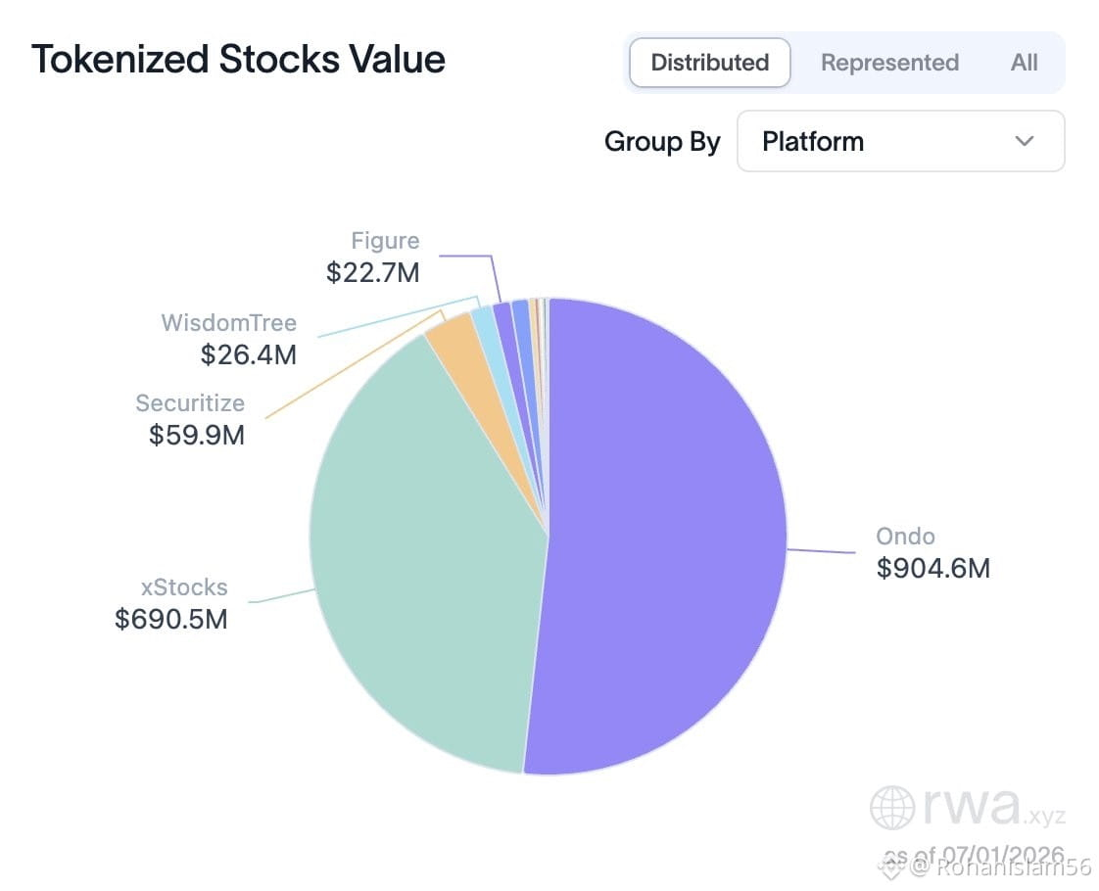
Task: Open the Group By Platform dropdown
Action: pos(900,141)
